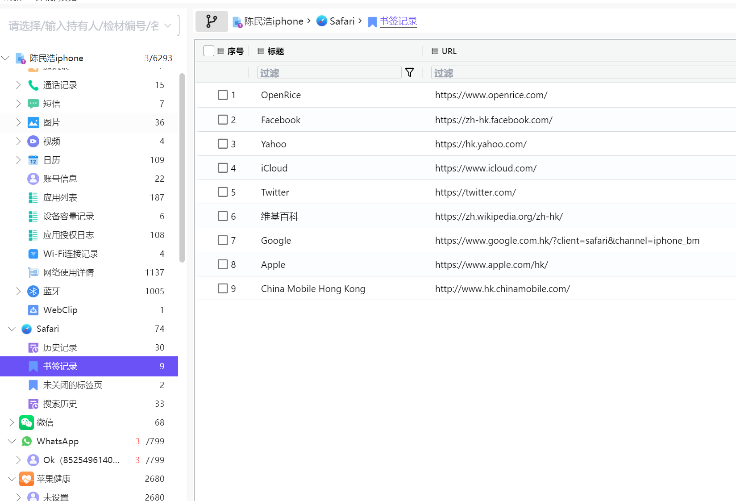Click the list icon for 应用列表

[x=33, y=197]
